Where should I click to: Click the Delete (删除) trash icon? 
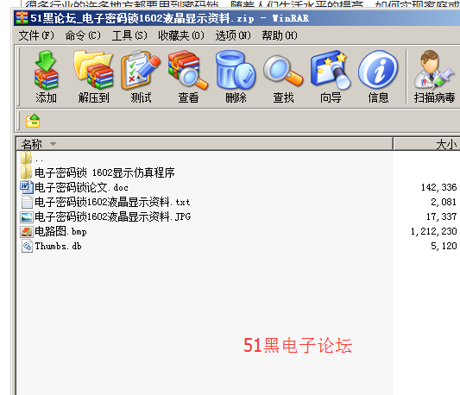tap(236, 70)
